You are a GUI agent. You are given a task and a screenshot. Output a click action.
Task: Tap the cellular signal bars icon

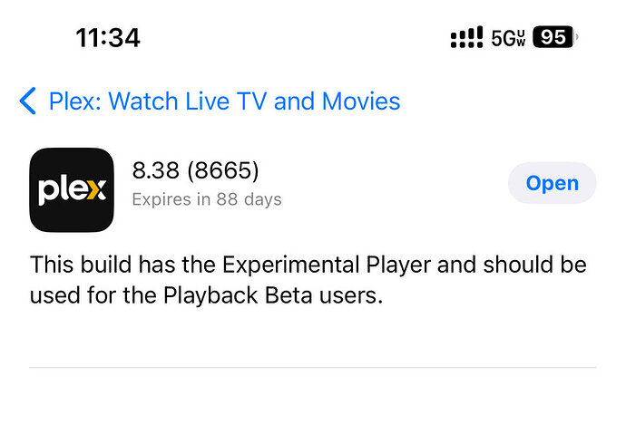tap(466, 38)
